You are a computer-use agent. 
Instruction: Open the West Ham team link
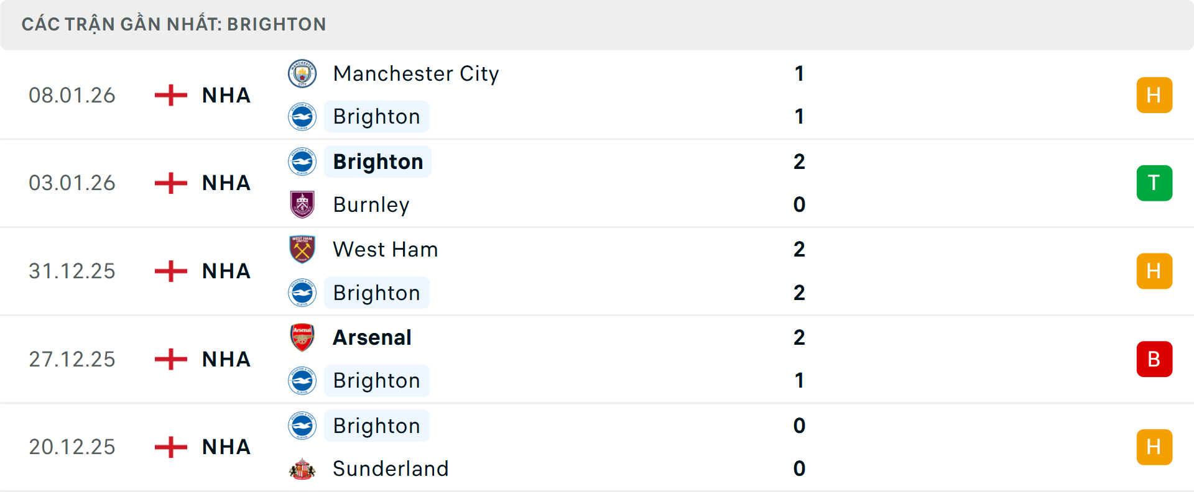pyautogui.click(x=386, y=249)
